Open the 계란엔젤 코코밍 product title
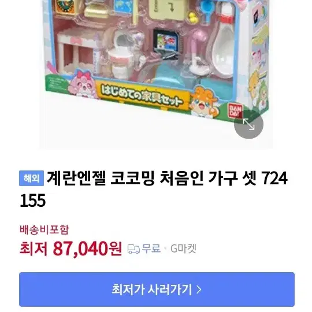 pyautogui.click(x=154, y=190)
